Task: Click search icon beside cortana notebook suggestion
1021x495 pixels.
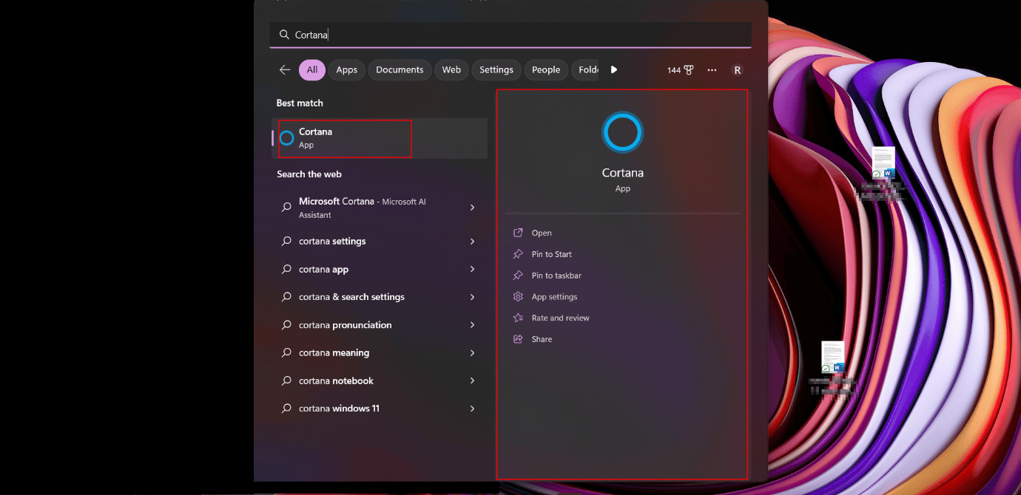Action: click(x=286, y=380)
